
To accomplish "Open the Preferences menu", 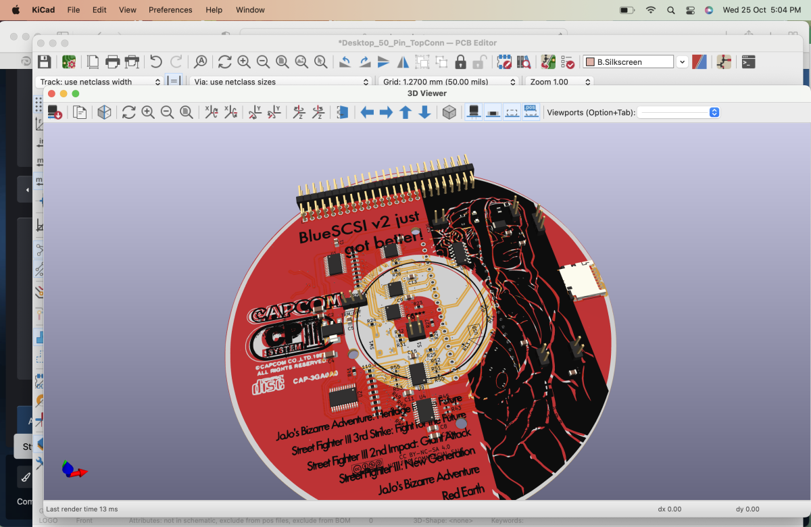I will click(170, 10).
